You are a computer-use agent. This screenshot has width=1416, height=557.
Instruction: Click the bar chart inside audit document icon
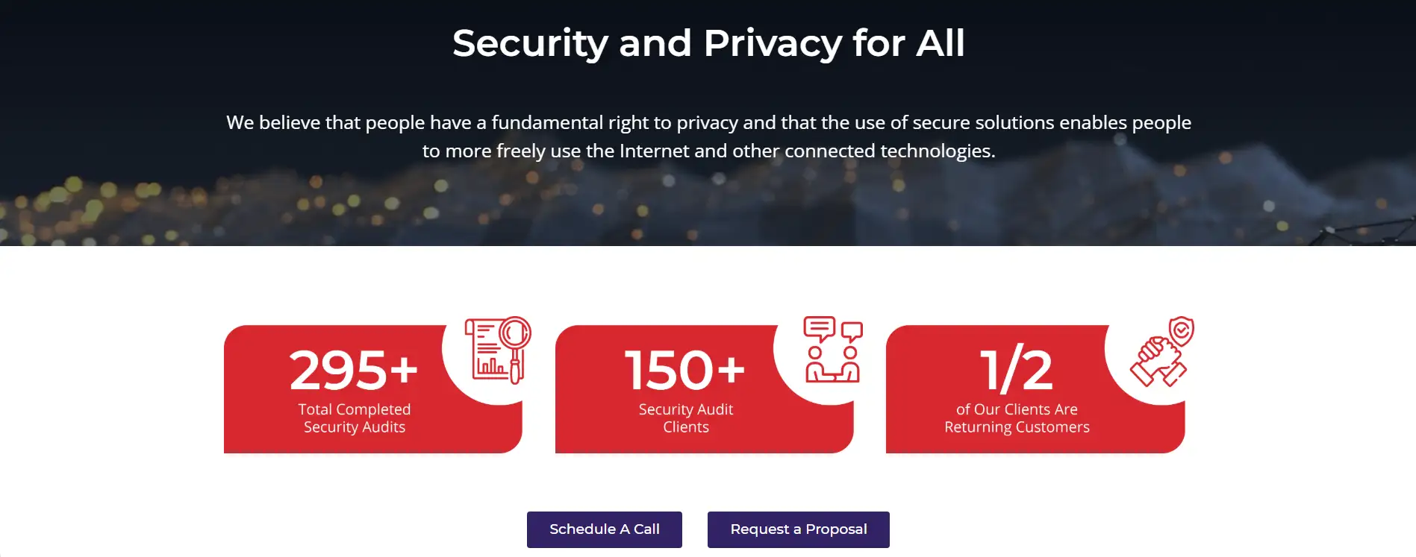(x=490, y=365)
